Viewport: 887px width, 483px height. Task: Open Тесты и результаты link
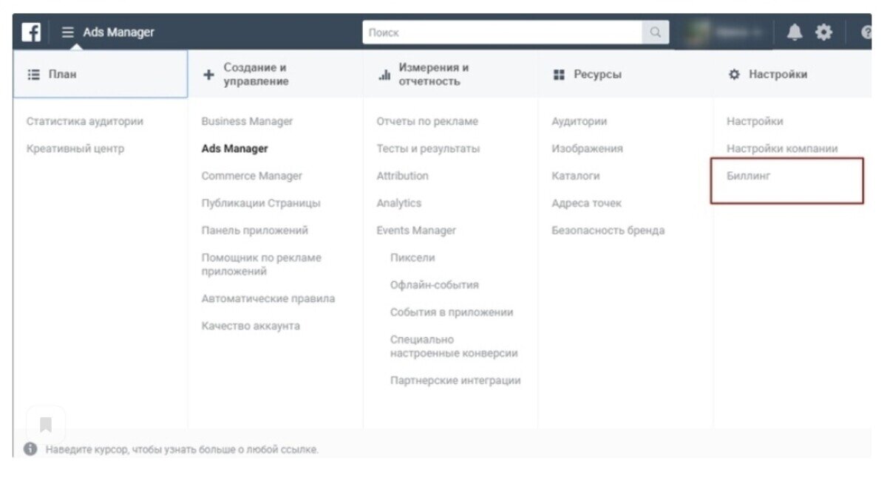tap(428, 148)
